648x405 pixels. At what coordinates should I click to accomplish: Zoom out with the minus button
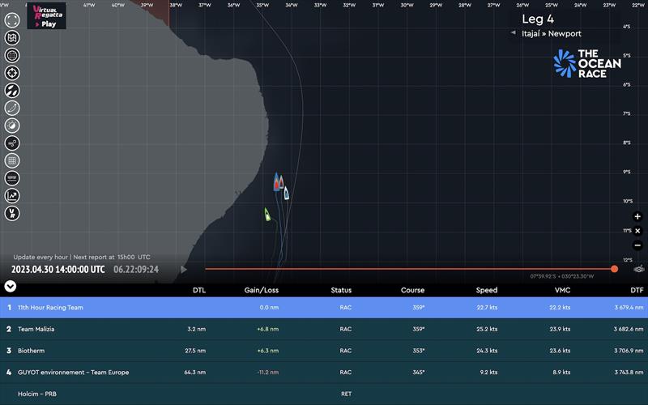pos(637,245)
